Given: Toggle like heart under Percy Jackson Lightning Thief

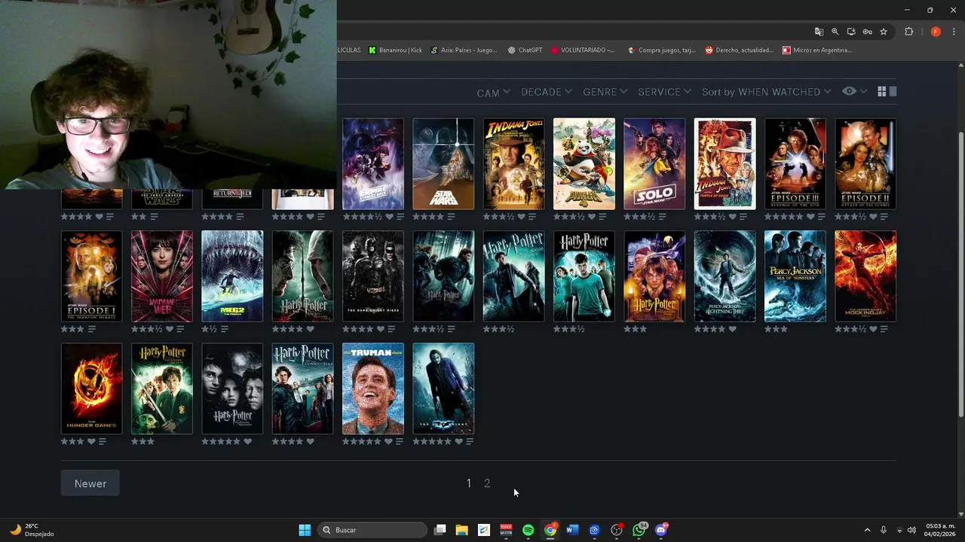Looking at the screenshot, I should 732,329.
